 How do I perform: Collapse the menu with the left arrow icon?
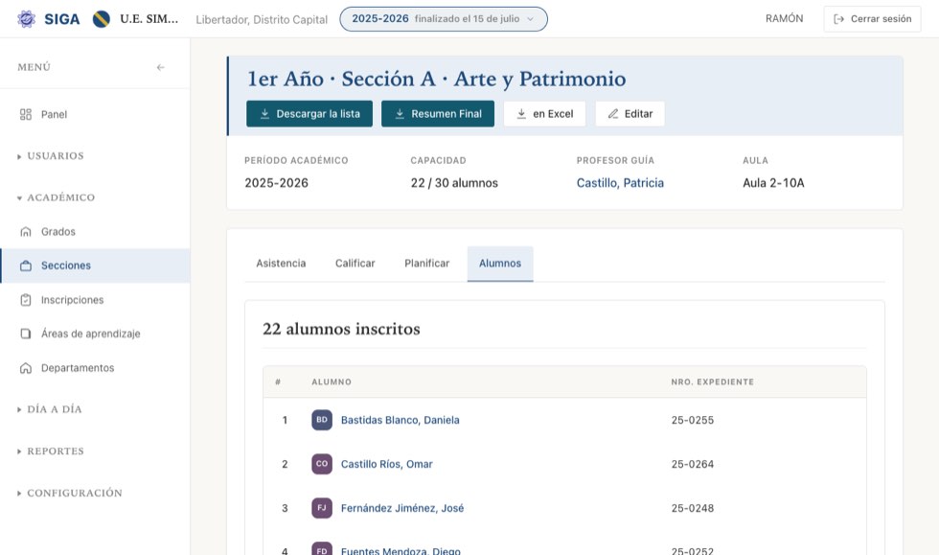coord(161,67)
